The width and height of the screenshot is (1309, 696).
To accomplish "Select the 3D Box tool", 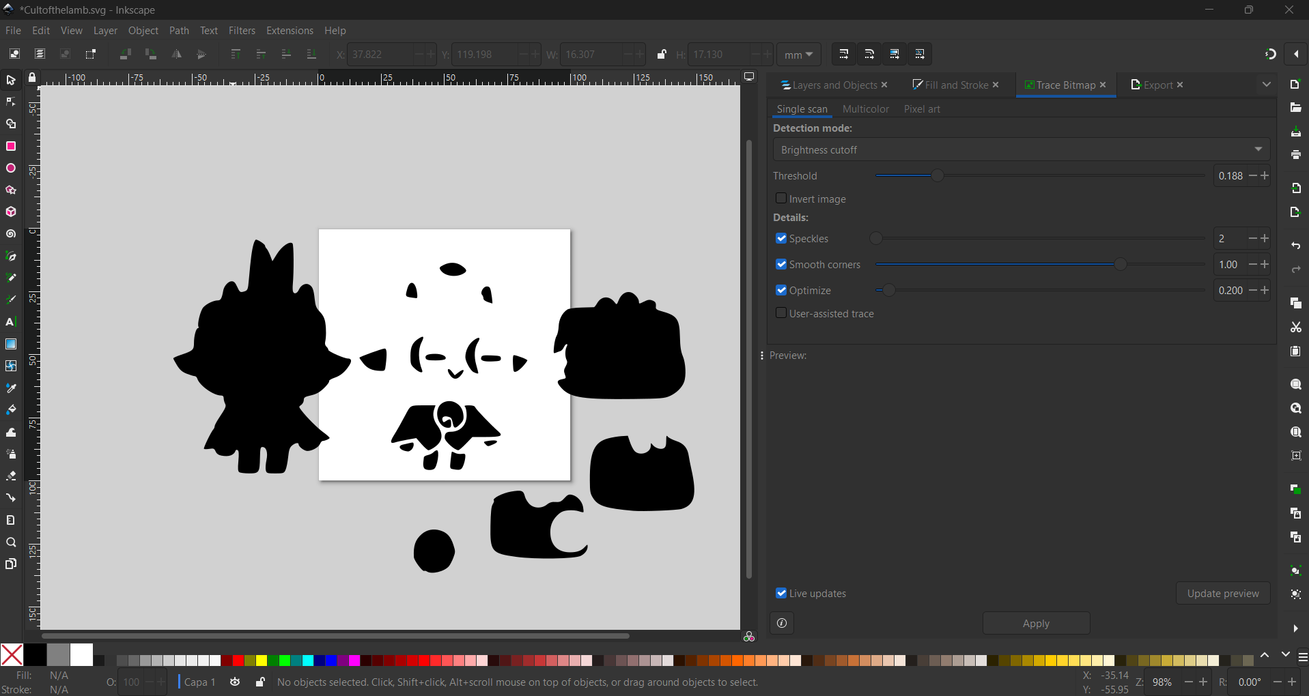I will pos(11,212).
